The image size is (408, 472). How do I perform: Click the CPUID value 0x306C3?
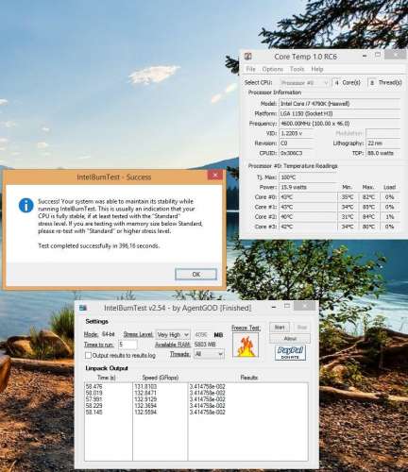296,153
